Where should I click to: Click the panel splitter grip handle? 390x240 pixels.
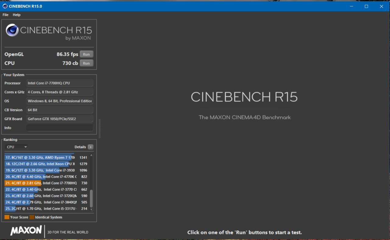click(99, 129)
